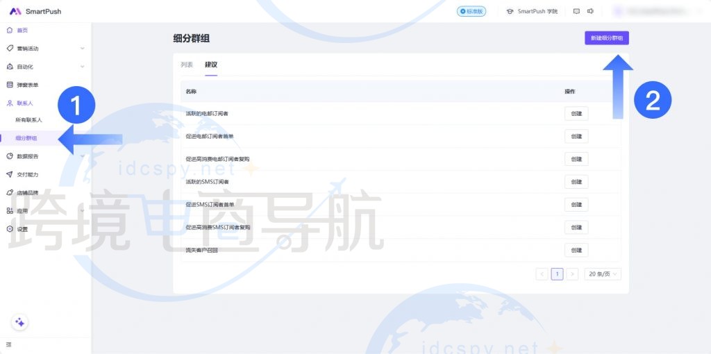The width and height of the screenshot is (711, 354).
Task: Select 所有联系人 in the sidebar
Action: pyautogui.click(x=29, y=120)
